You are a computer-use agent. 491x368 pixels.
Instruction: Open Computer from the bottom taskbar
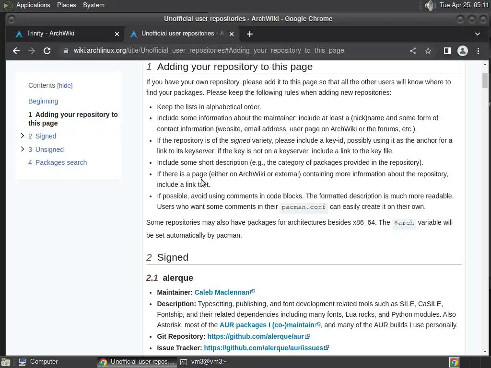38,362
